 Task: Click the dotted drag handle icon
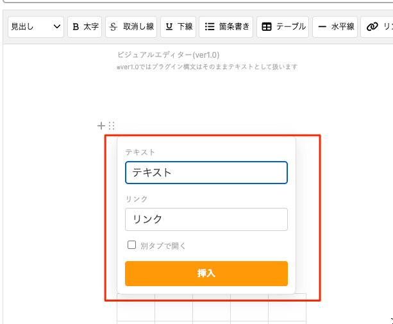112,126
